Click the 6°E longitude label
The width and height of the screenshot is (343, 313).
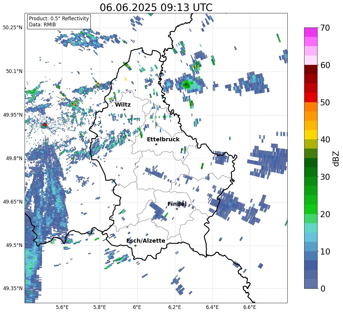click(137, 307)
